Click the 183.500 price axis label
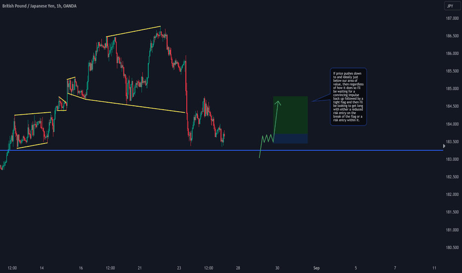This screenshot has width=462, height=273. point(452,141)
